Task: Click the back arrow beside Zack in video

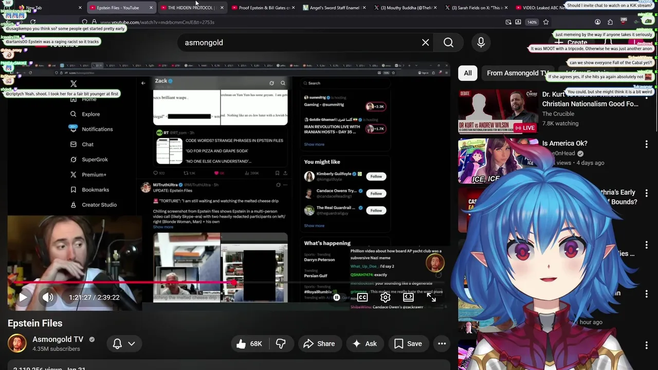Action: coord(143,83)
